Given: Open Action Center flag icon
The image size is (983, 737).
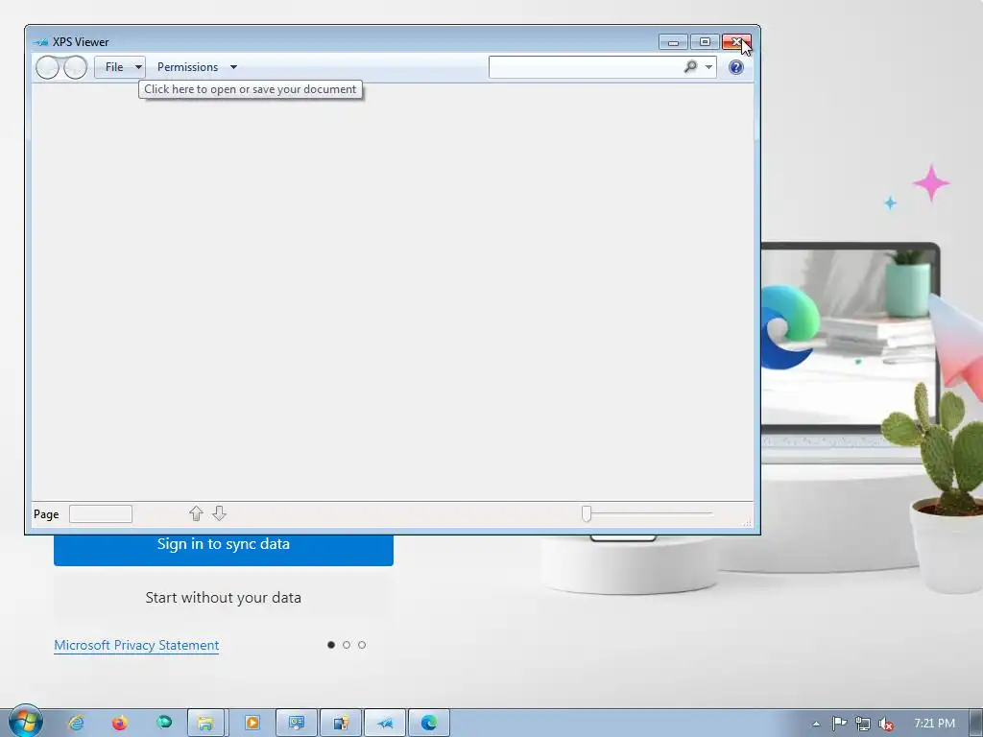Looking at the screenshot, I should pos(839,724).
